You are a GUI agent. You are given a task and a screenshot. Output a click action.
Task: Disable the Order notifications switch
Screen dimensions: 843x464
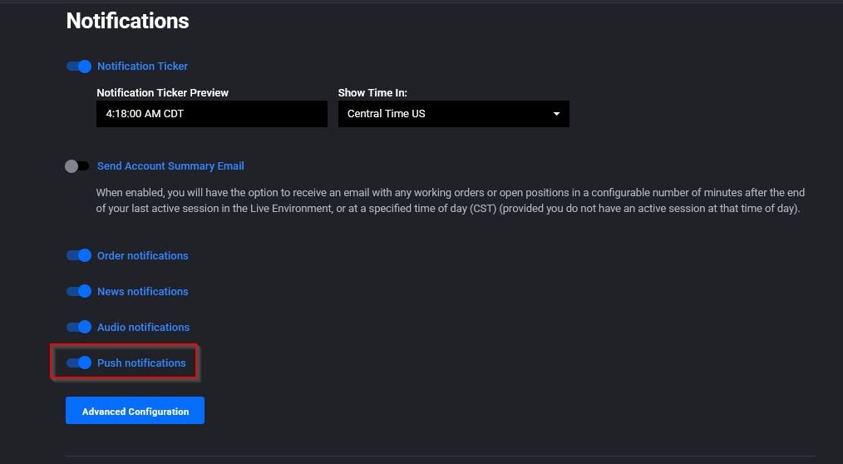click(x=78, y=255)
